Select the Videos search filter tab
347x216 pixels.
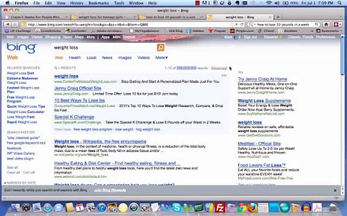click(143, 58)
